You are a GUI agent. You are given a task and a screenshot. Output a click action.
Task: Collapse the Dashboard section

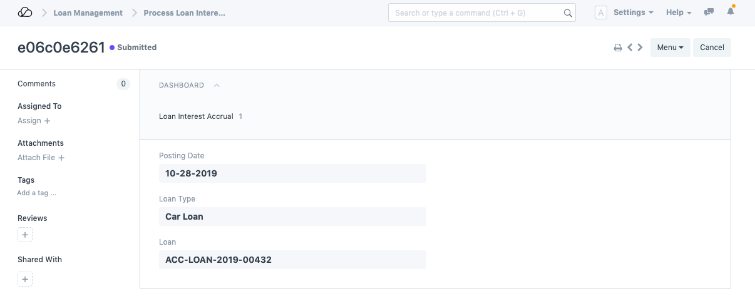217,85
